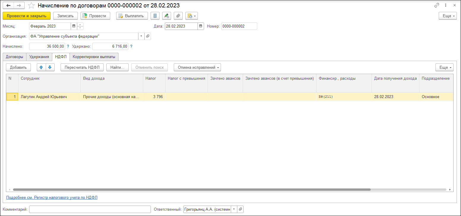
Task: Click the Удержано amount 6 716,00
Action: click(x=110, y=46)
